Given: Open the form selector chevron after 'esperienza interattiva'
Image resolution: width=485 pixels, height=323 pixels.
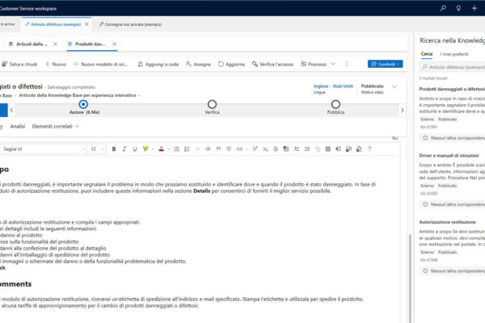Looking at the screenshot, I should 139,95.
